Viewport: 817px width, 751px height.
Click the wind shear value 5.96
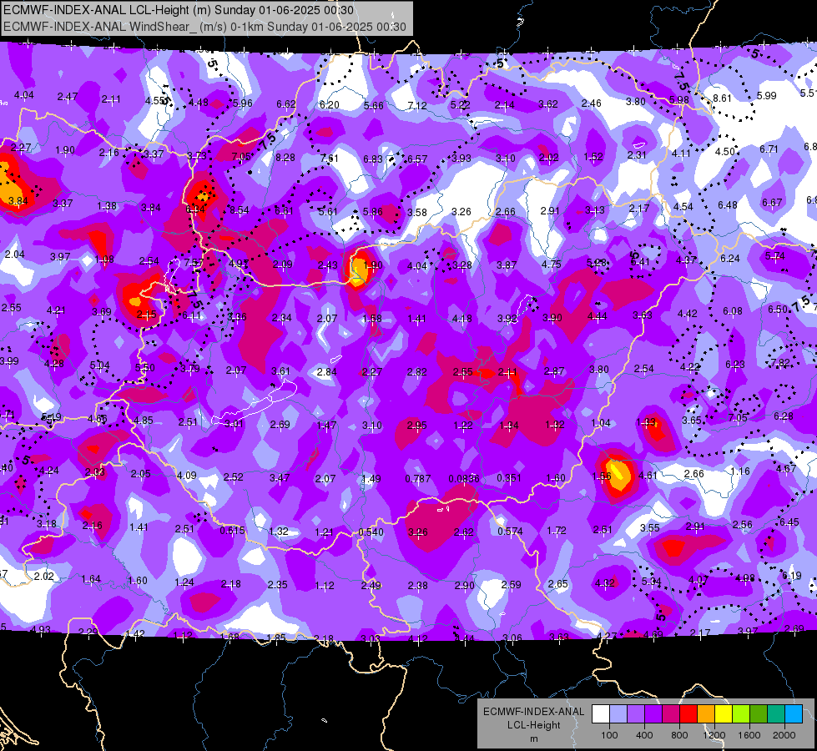[242, 103]
